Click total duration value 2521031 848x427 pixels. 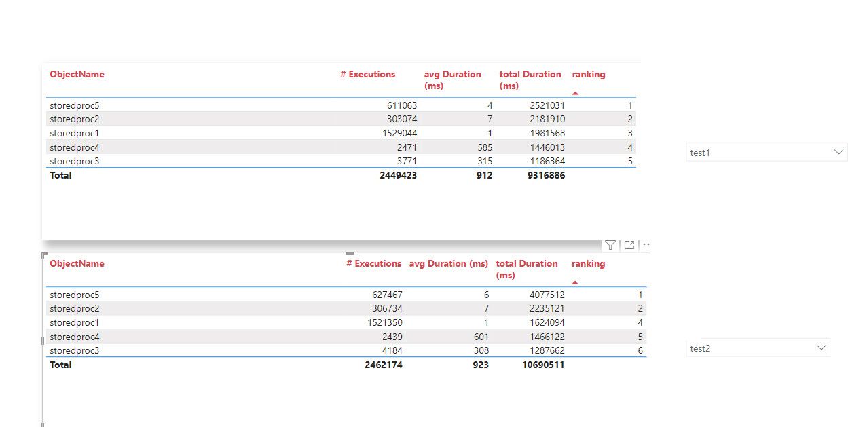tap(547, 105)
